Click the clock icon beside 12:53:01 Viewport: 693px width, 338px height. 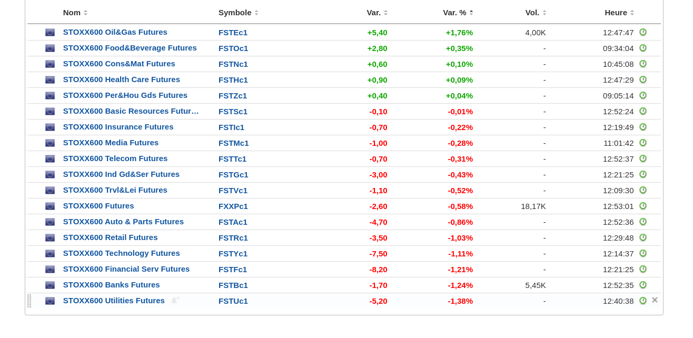(642, 206)
